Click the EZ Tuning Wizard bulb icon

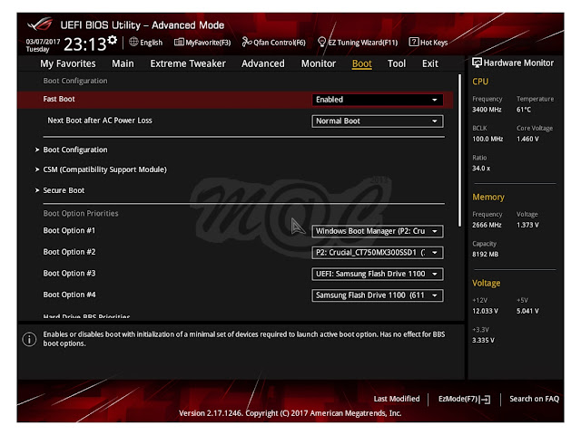pos(322,42)
